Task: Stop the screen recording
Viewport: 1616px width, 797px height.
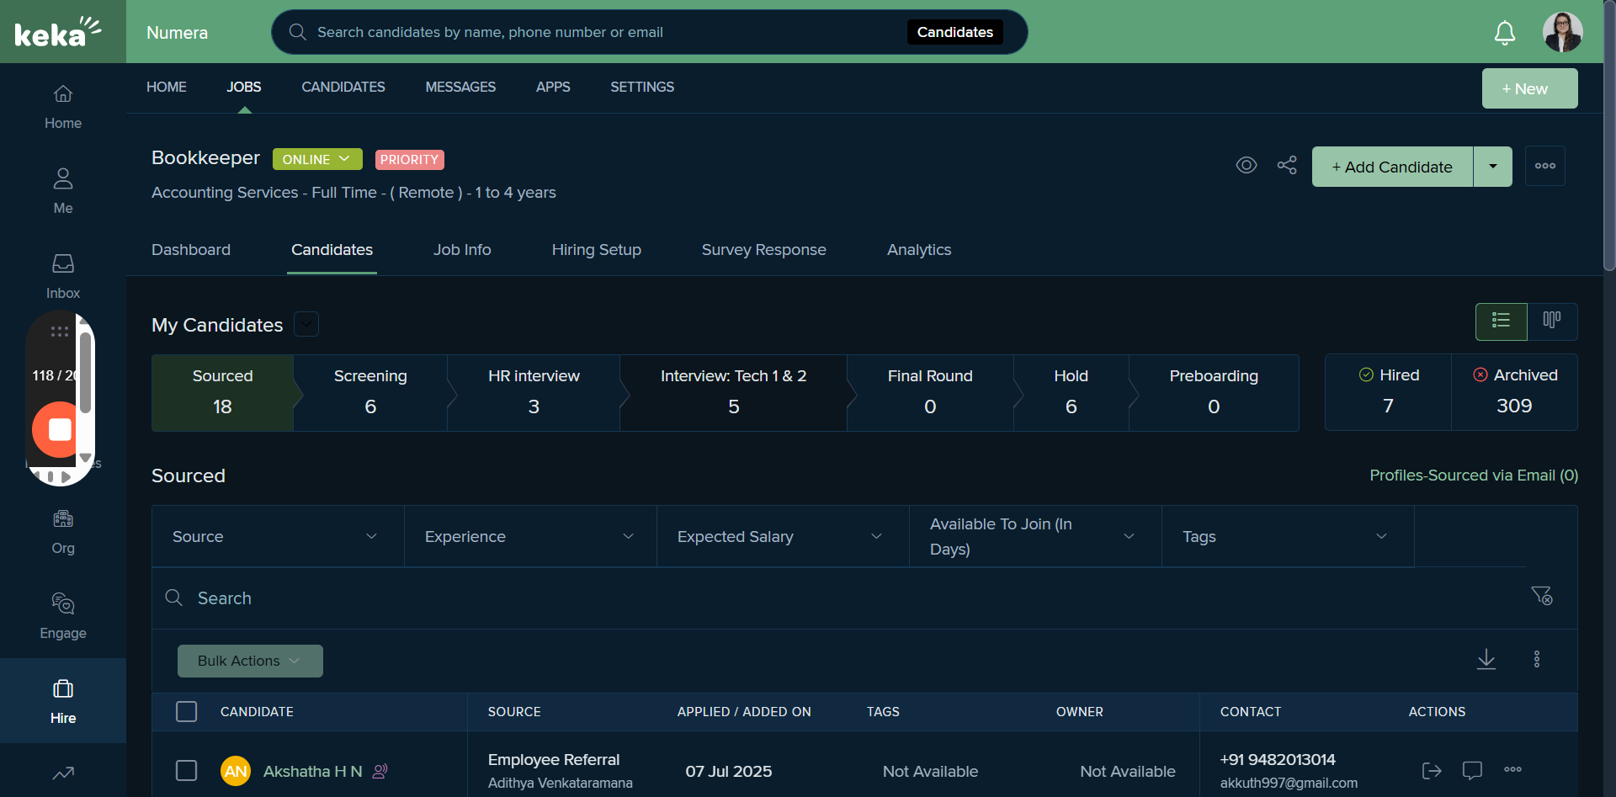Action: click(x=60, y=429)
